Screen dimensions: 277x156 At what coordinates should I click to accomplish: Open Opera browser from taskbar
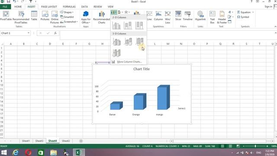28,153
